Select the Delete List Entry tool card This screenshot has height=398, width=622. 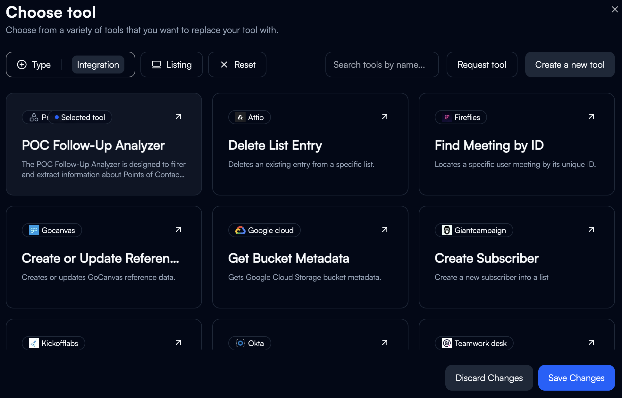coord(310,151)
